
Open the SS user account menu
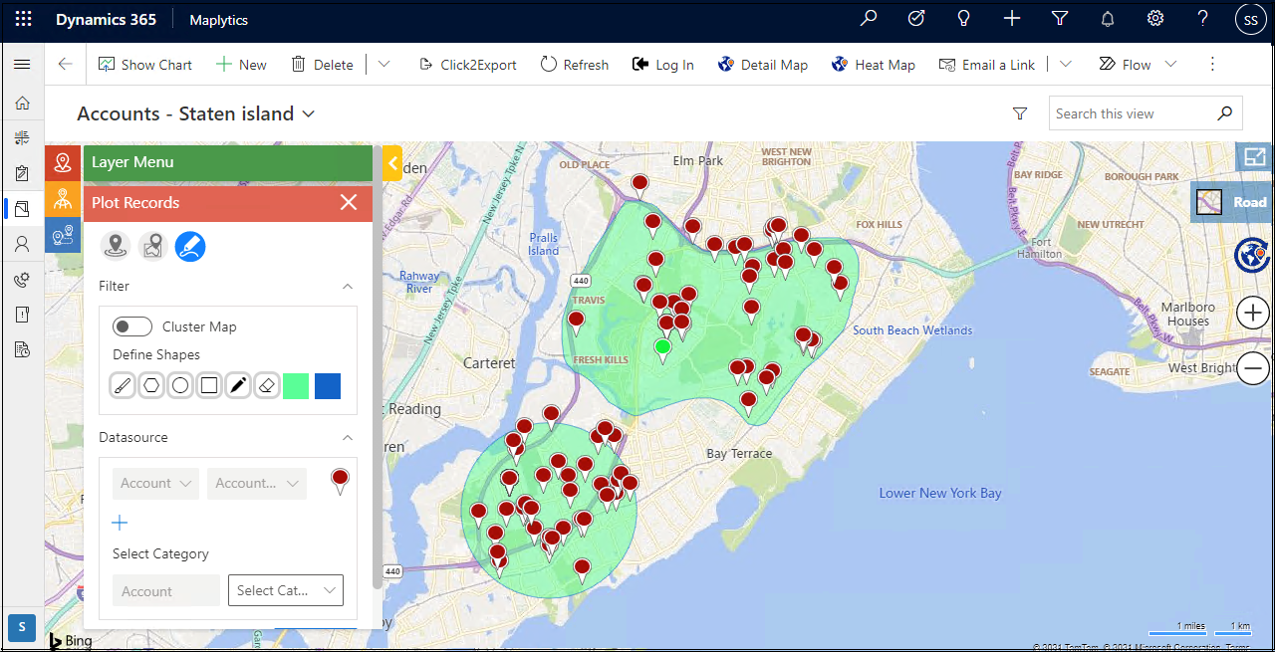tap(1251, 19)
